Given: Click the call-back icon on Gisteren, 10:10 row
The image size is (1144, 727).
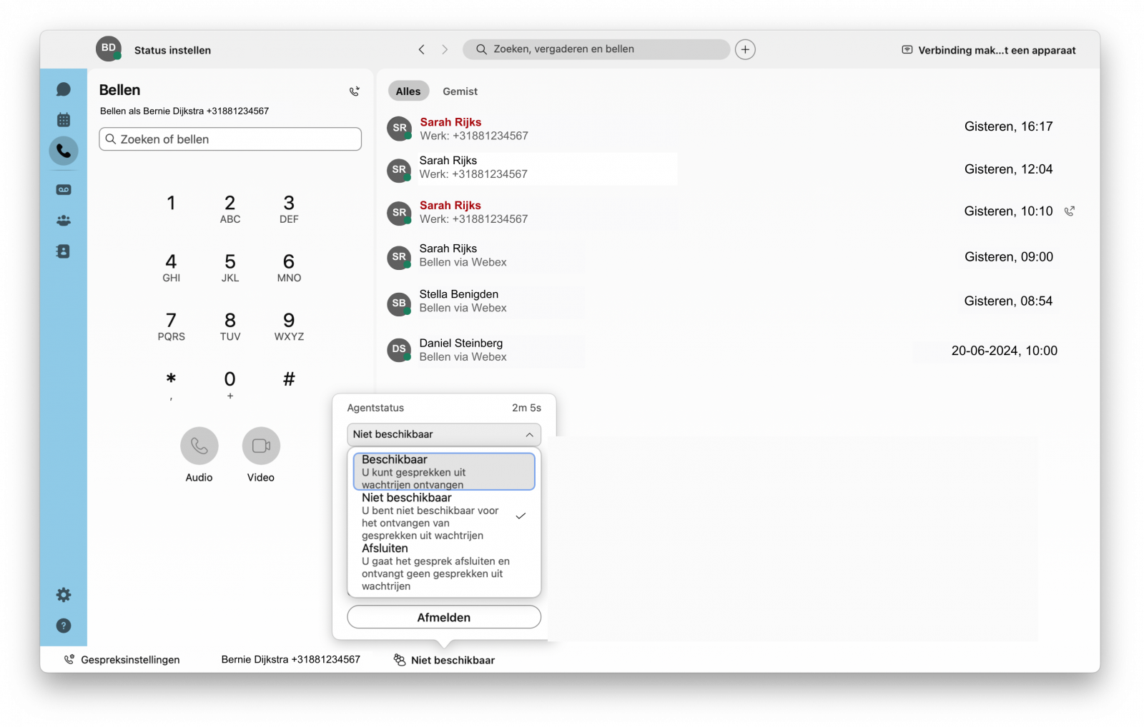Looking at the screenshot, I should (x=1070, y=211).
